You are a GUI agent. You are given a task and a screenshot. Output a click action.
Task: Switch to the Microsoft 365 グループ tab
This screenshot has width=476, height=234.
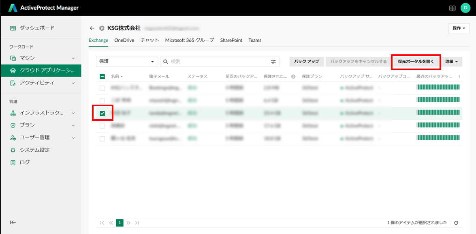(190, 40)
